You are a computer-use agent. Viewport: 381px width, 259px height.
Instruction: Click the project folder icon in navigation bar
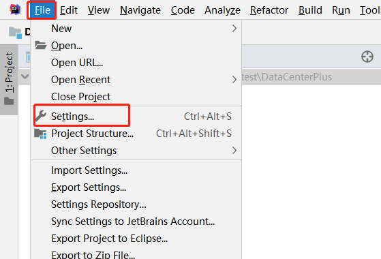(15, 33)
